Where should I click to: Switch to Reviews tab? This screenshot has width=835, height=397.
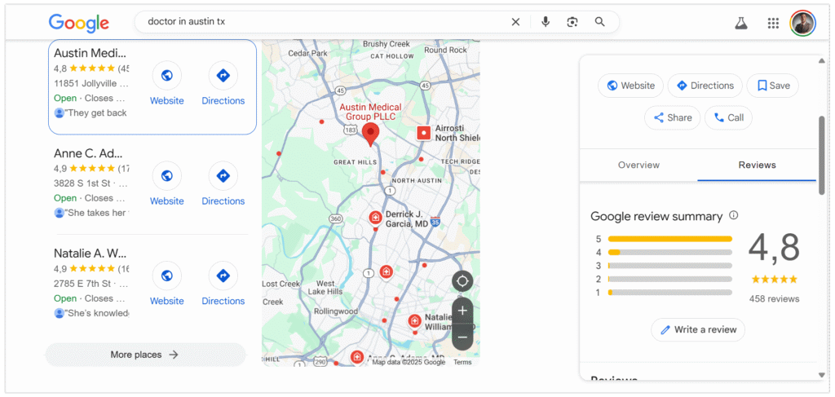click(757, 165)
